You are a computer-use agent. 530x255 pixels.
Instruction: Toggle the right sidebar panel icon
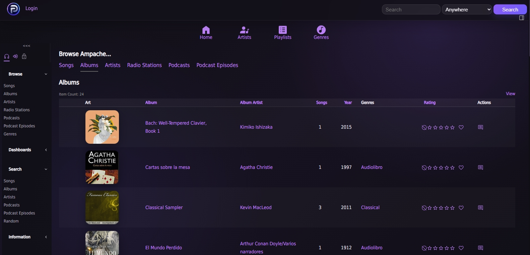[522, 18]
